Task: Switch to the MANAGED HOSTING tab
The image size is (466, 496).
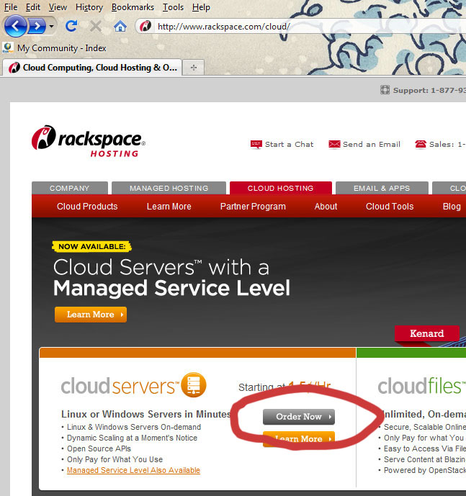Action: pyautogui.click(x=169, y=188)
